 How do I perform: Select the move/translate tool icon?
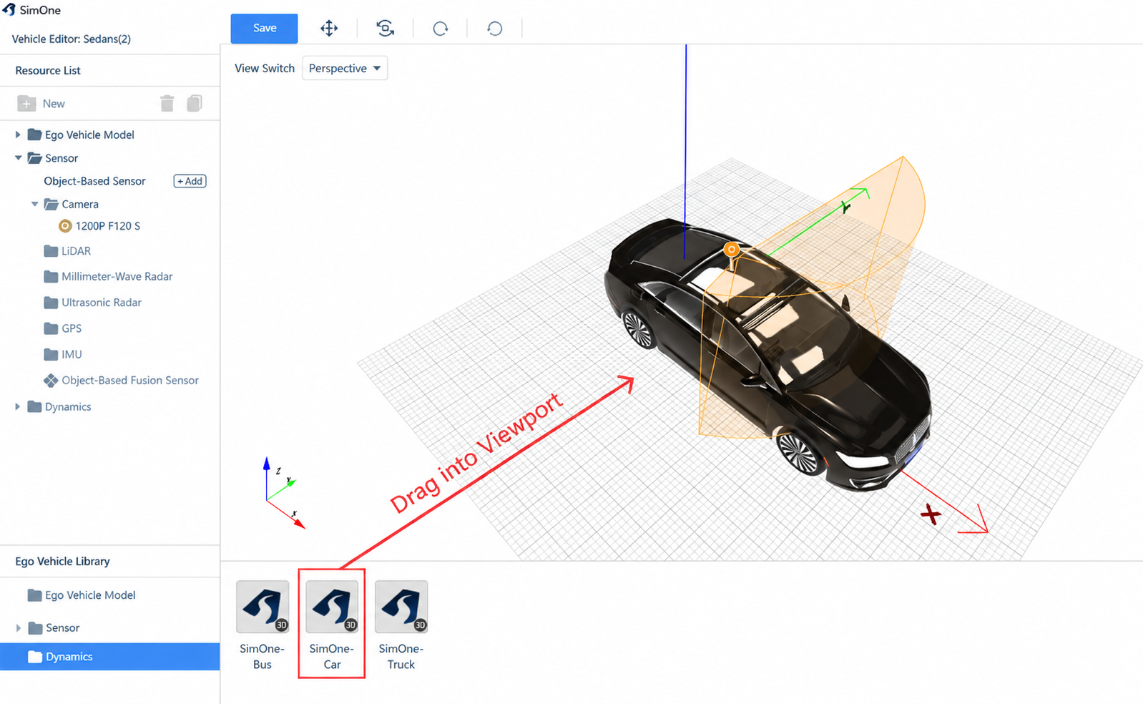click(x=329, y=29)
